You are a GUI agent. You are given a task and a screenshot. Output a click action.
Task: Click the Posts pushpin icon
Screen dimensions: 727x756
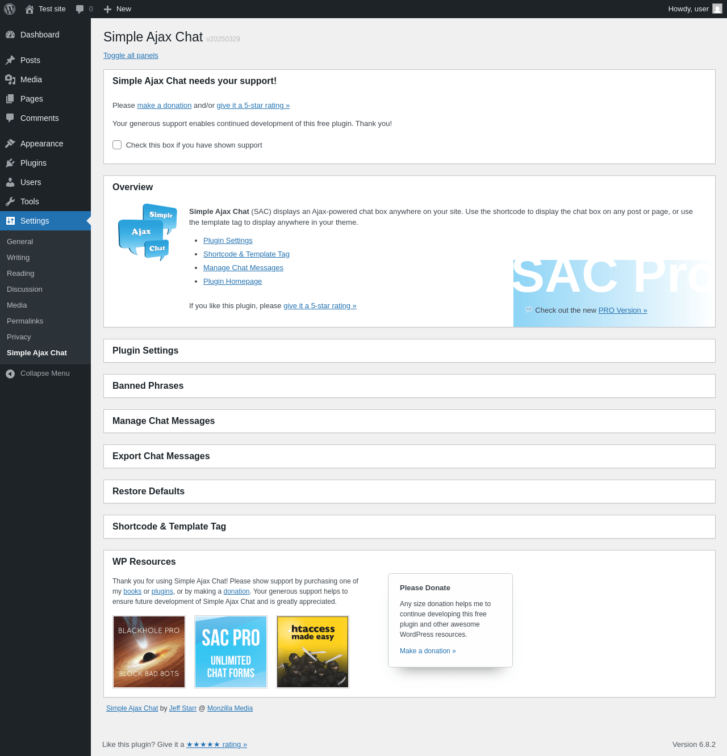pyautogui.click(x=10, y=60)
